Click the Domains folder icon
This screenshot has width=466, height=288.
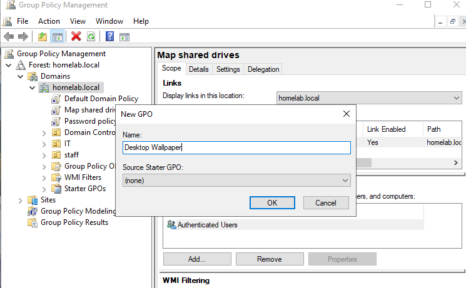point(33,76)
